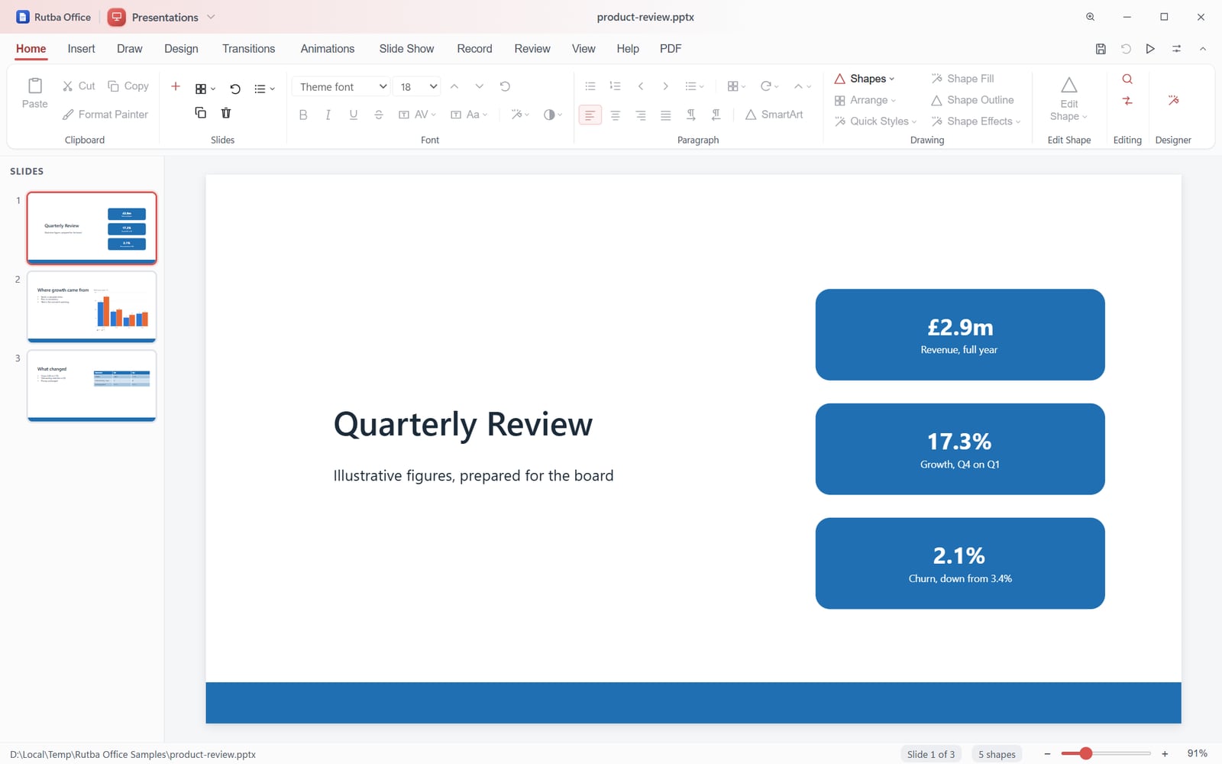Click the increase font size arrow
The image size is (1222, 764).
point(454,86)
